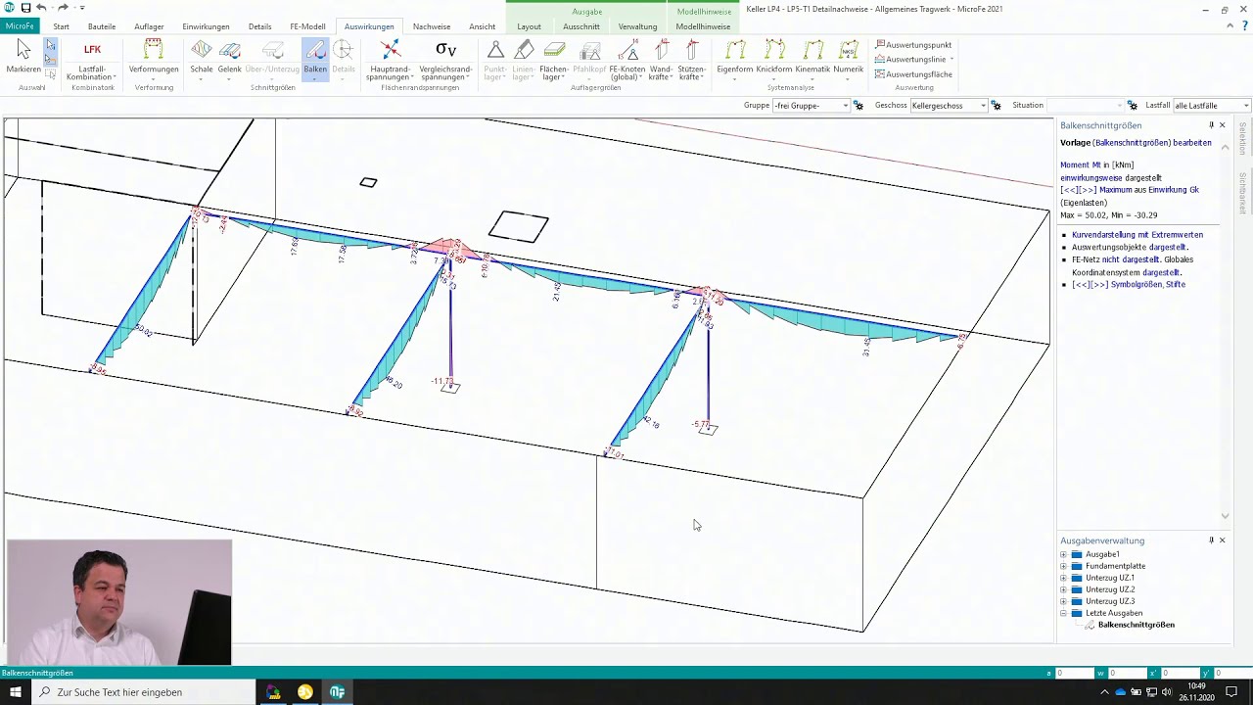Click the Kurvendarstellung mit Extremwerten link

coord(1137,235)
